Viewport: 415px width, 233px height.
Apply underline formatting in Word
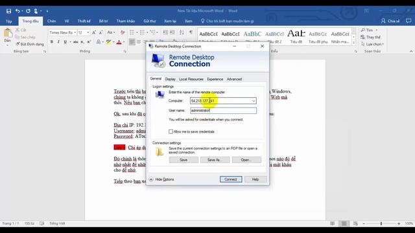pyautogui.click(x=65, y=41)
